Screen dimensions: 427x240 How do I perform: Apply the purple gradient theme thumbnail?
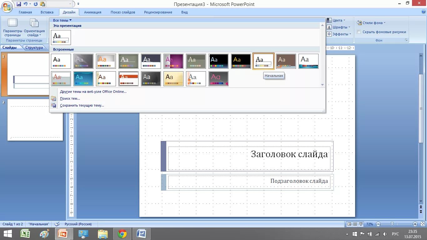[173, 61]
